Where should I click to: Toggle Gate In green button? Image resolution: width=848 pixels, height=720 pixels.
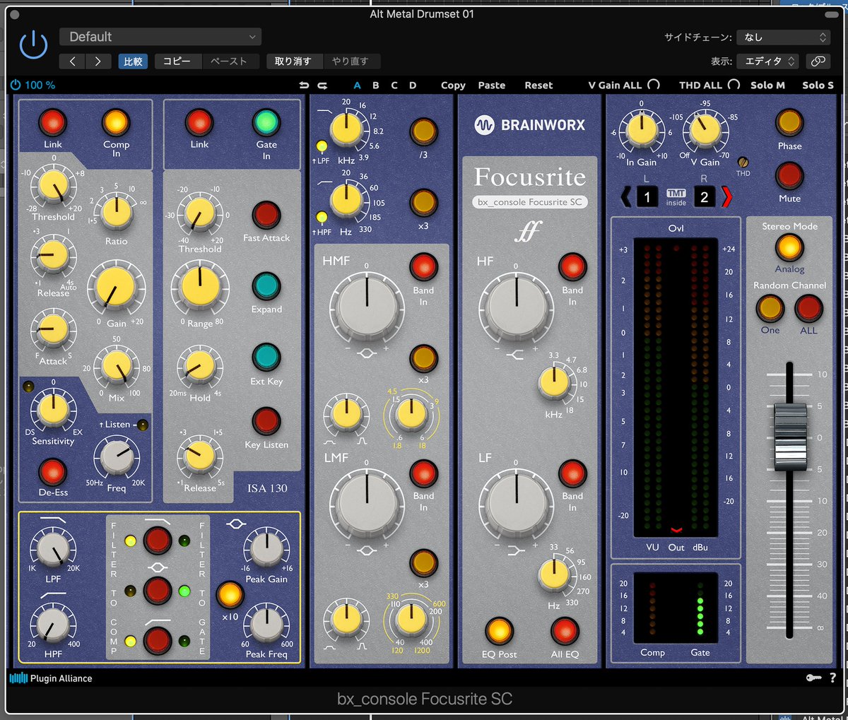pos(266,122)
